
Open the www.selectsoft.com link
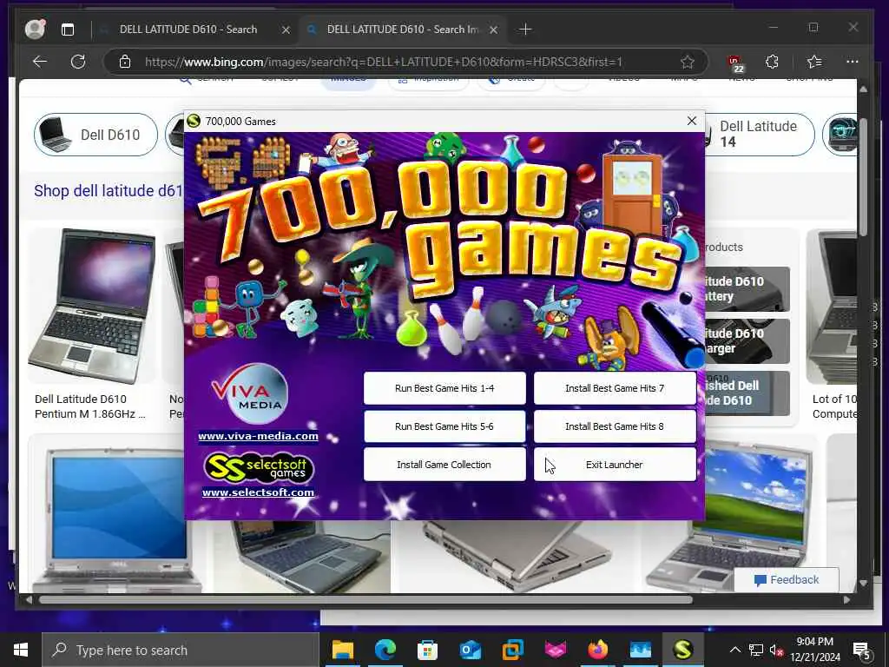coord(258,492)
